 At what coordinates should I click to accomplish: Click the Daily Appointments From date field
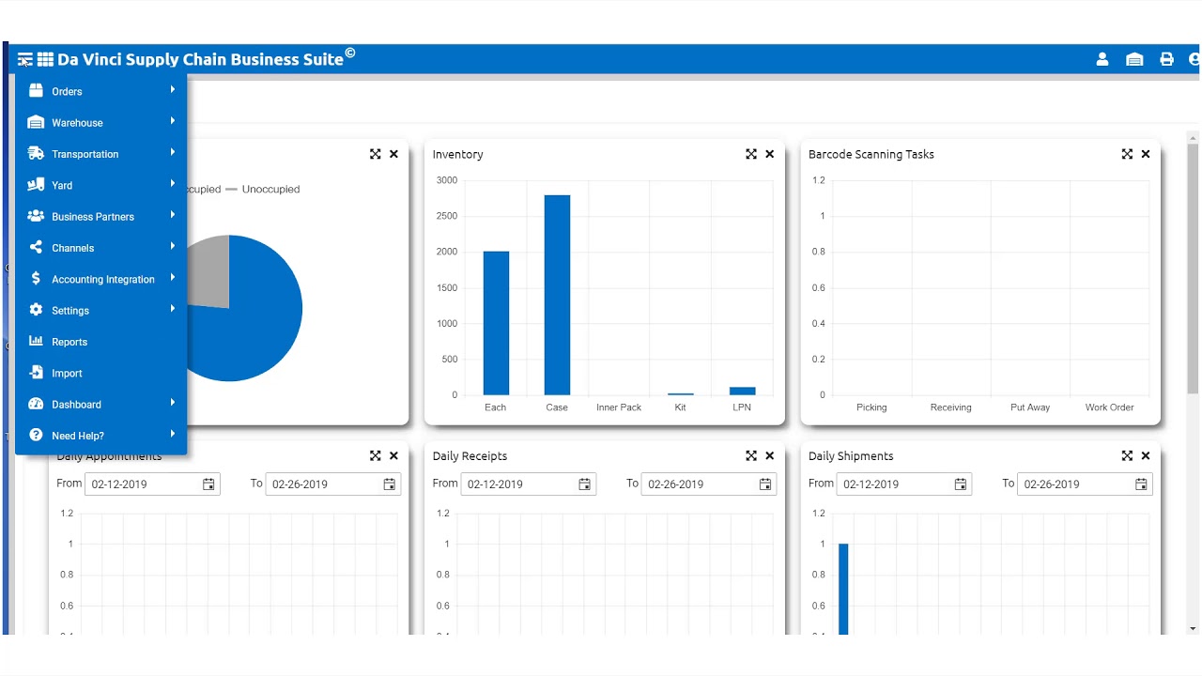click(152, 484)
